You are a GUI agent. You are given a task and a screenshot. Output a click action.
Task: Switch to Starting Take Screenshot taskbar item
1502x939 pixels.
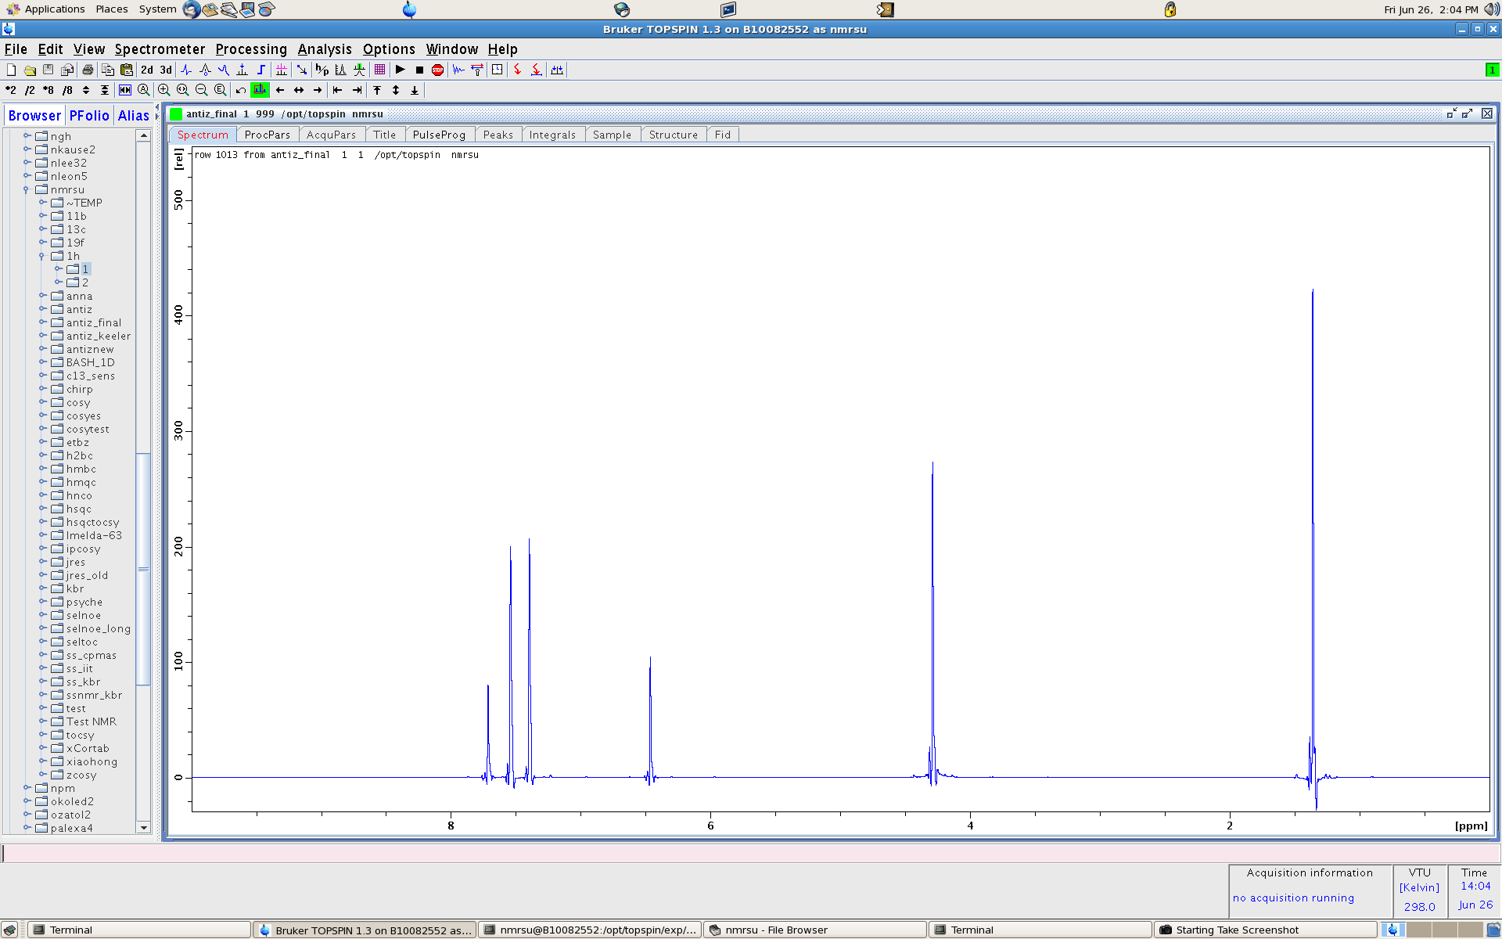(x=1266, y=930)
